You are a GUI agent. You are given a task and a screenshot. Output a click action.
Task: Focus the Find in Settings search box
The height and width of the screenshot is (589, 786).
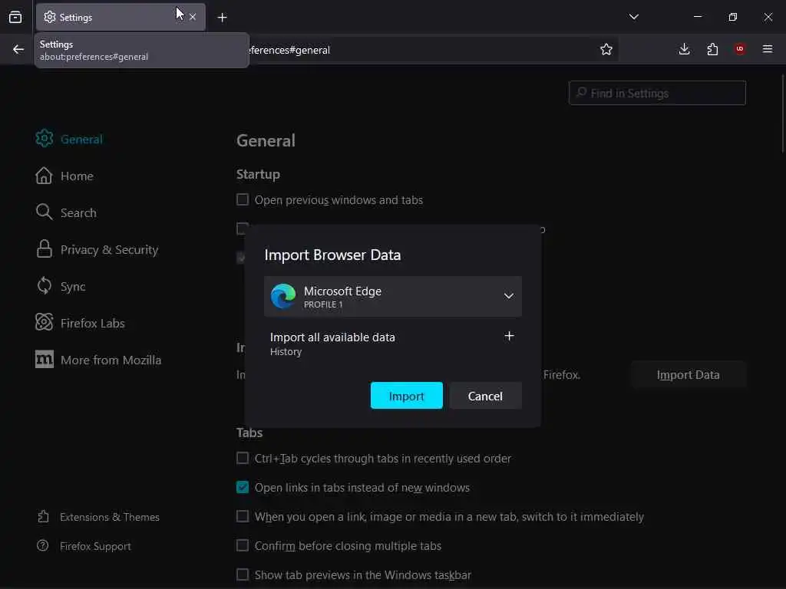[657, 93]
